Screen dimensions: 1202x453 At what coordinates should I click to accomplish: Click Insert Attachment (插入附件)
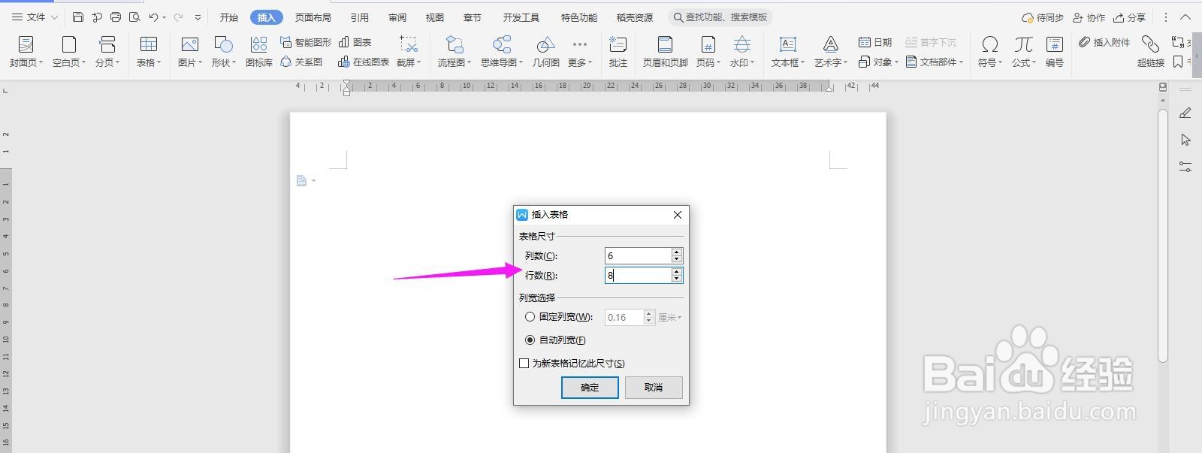[x=1104, y=42]
